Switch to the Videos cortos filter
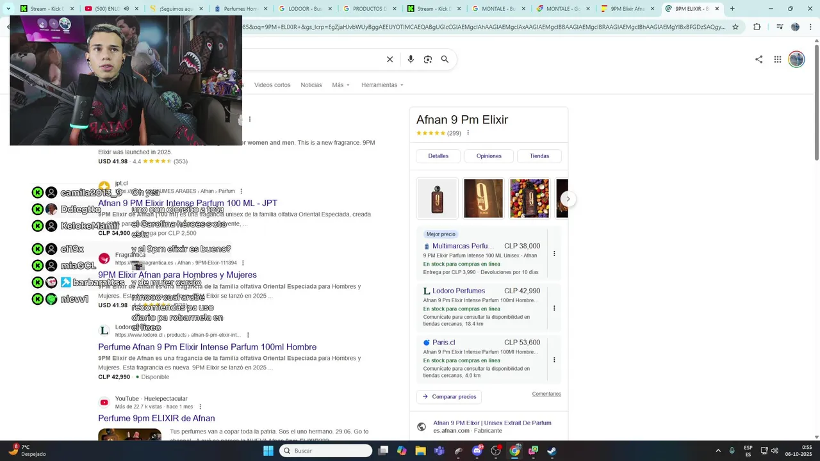Image resolution: width=820 pixels, height=461 pixels. tap(272, 85)
